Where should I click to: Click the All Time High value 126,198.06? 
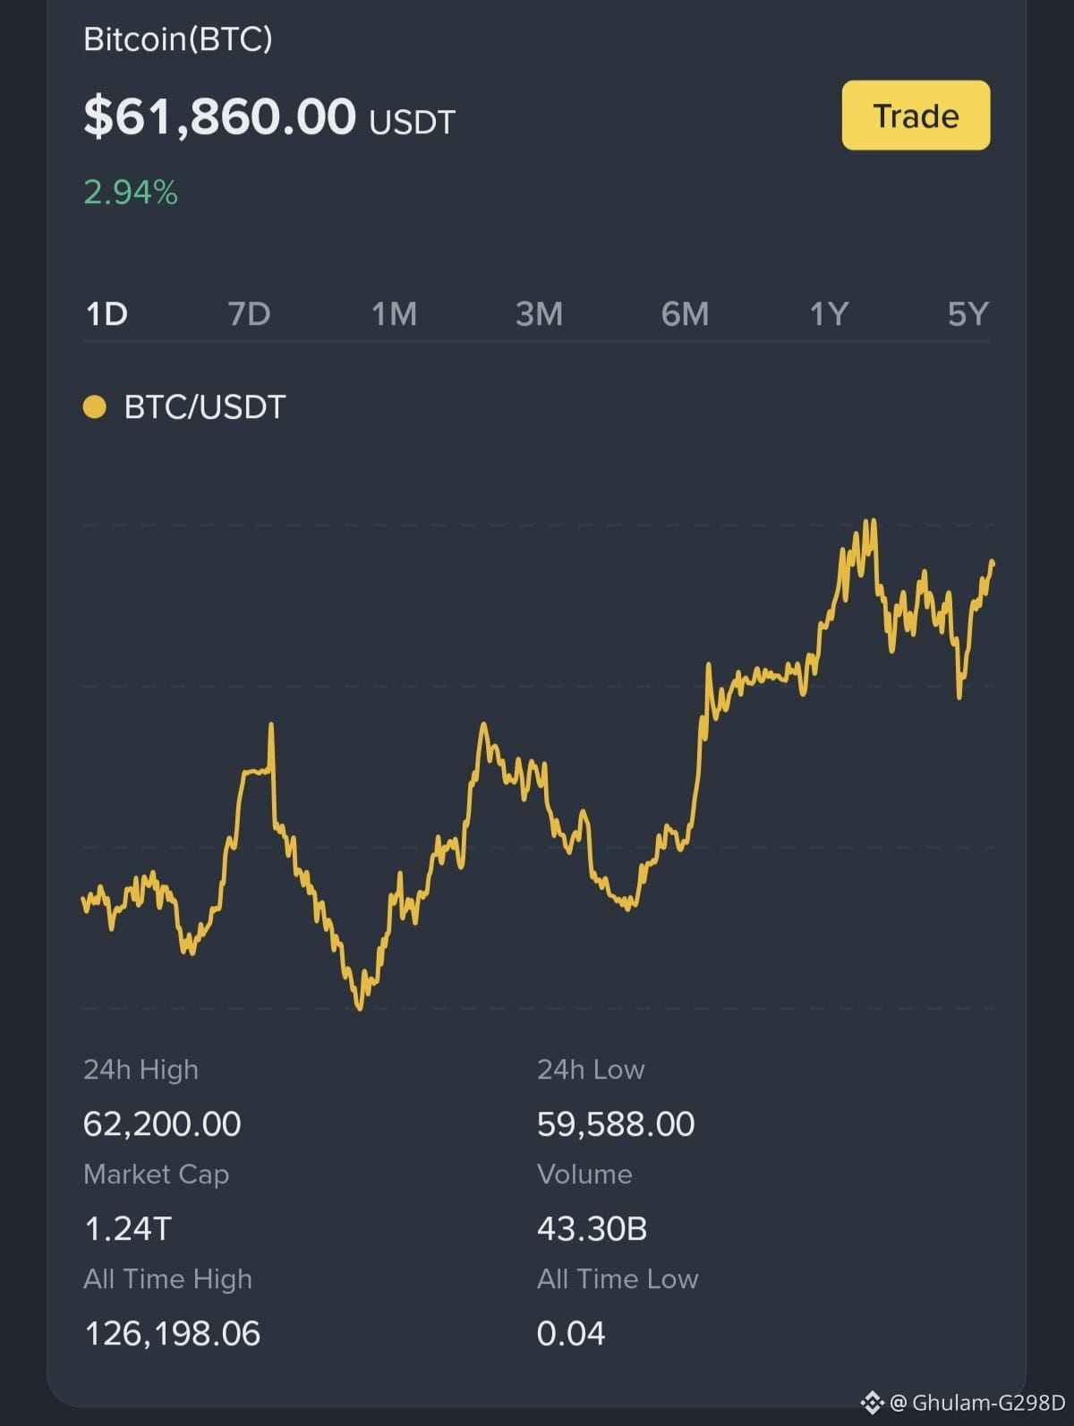click(x=172, y=1334)
